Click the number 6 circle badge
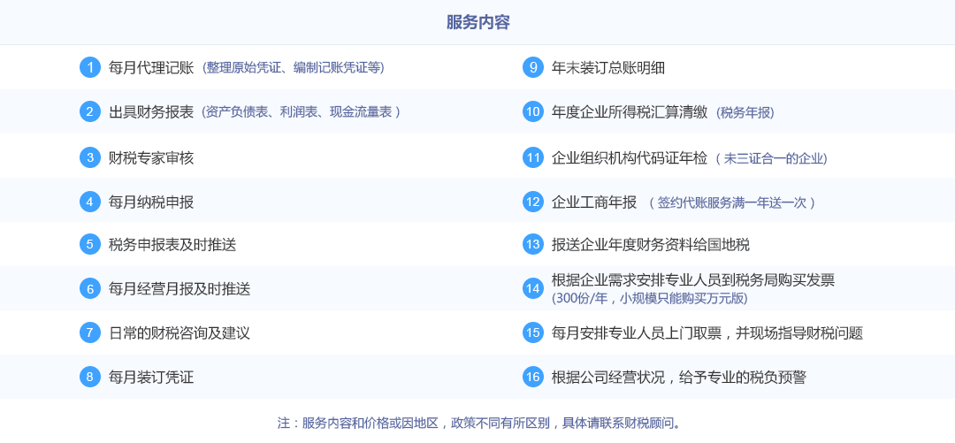Screen dimensions: 955x443 89,288
